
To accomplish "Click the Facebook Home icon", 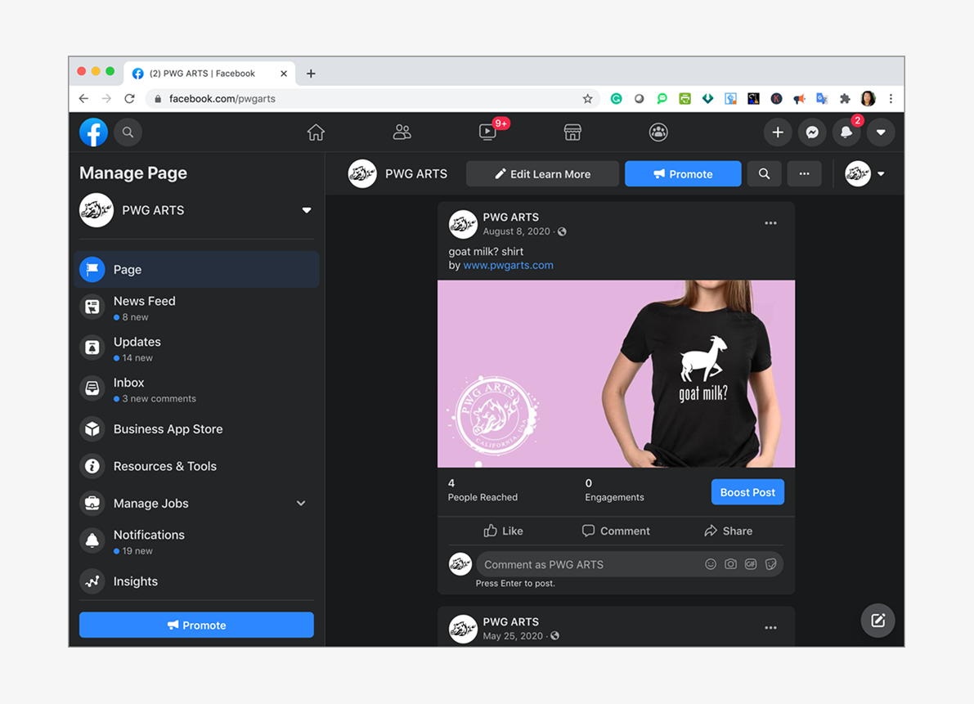I will tap(316, 132).
